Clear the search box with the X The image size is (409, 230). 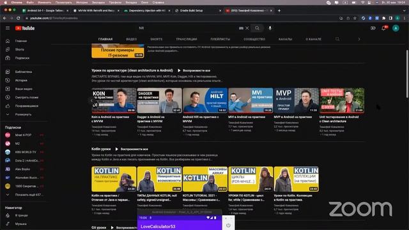[x=247, y=28]
